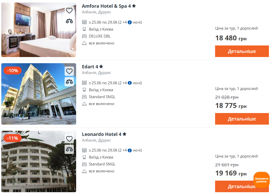Screen dimensions: 272x195
Task: Open the info icon about nights for Edart tour
Action: (130, 83)
